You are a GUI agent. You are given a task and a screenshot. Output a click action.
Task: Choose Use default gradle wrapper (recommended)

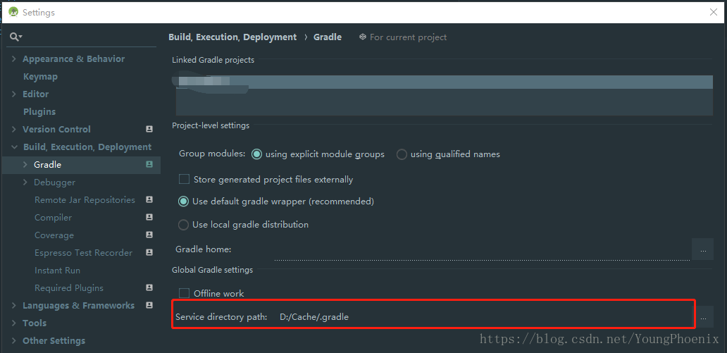[x=184, y=202]
